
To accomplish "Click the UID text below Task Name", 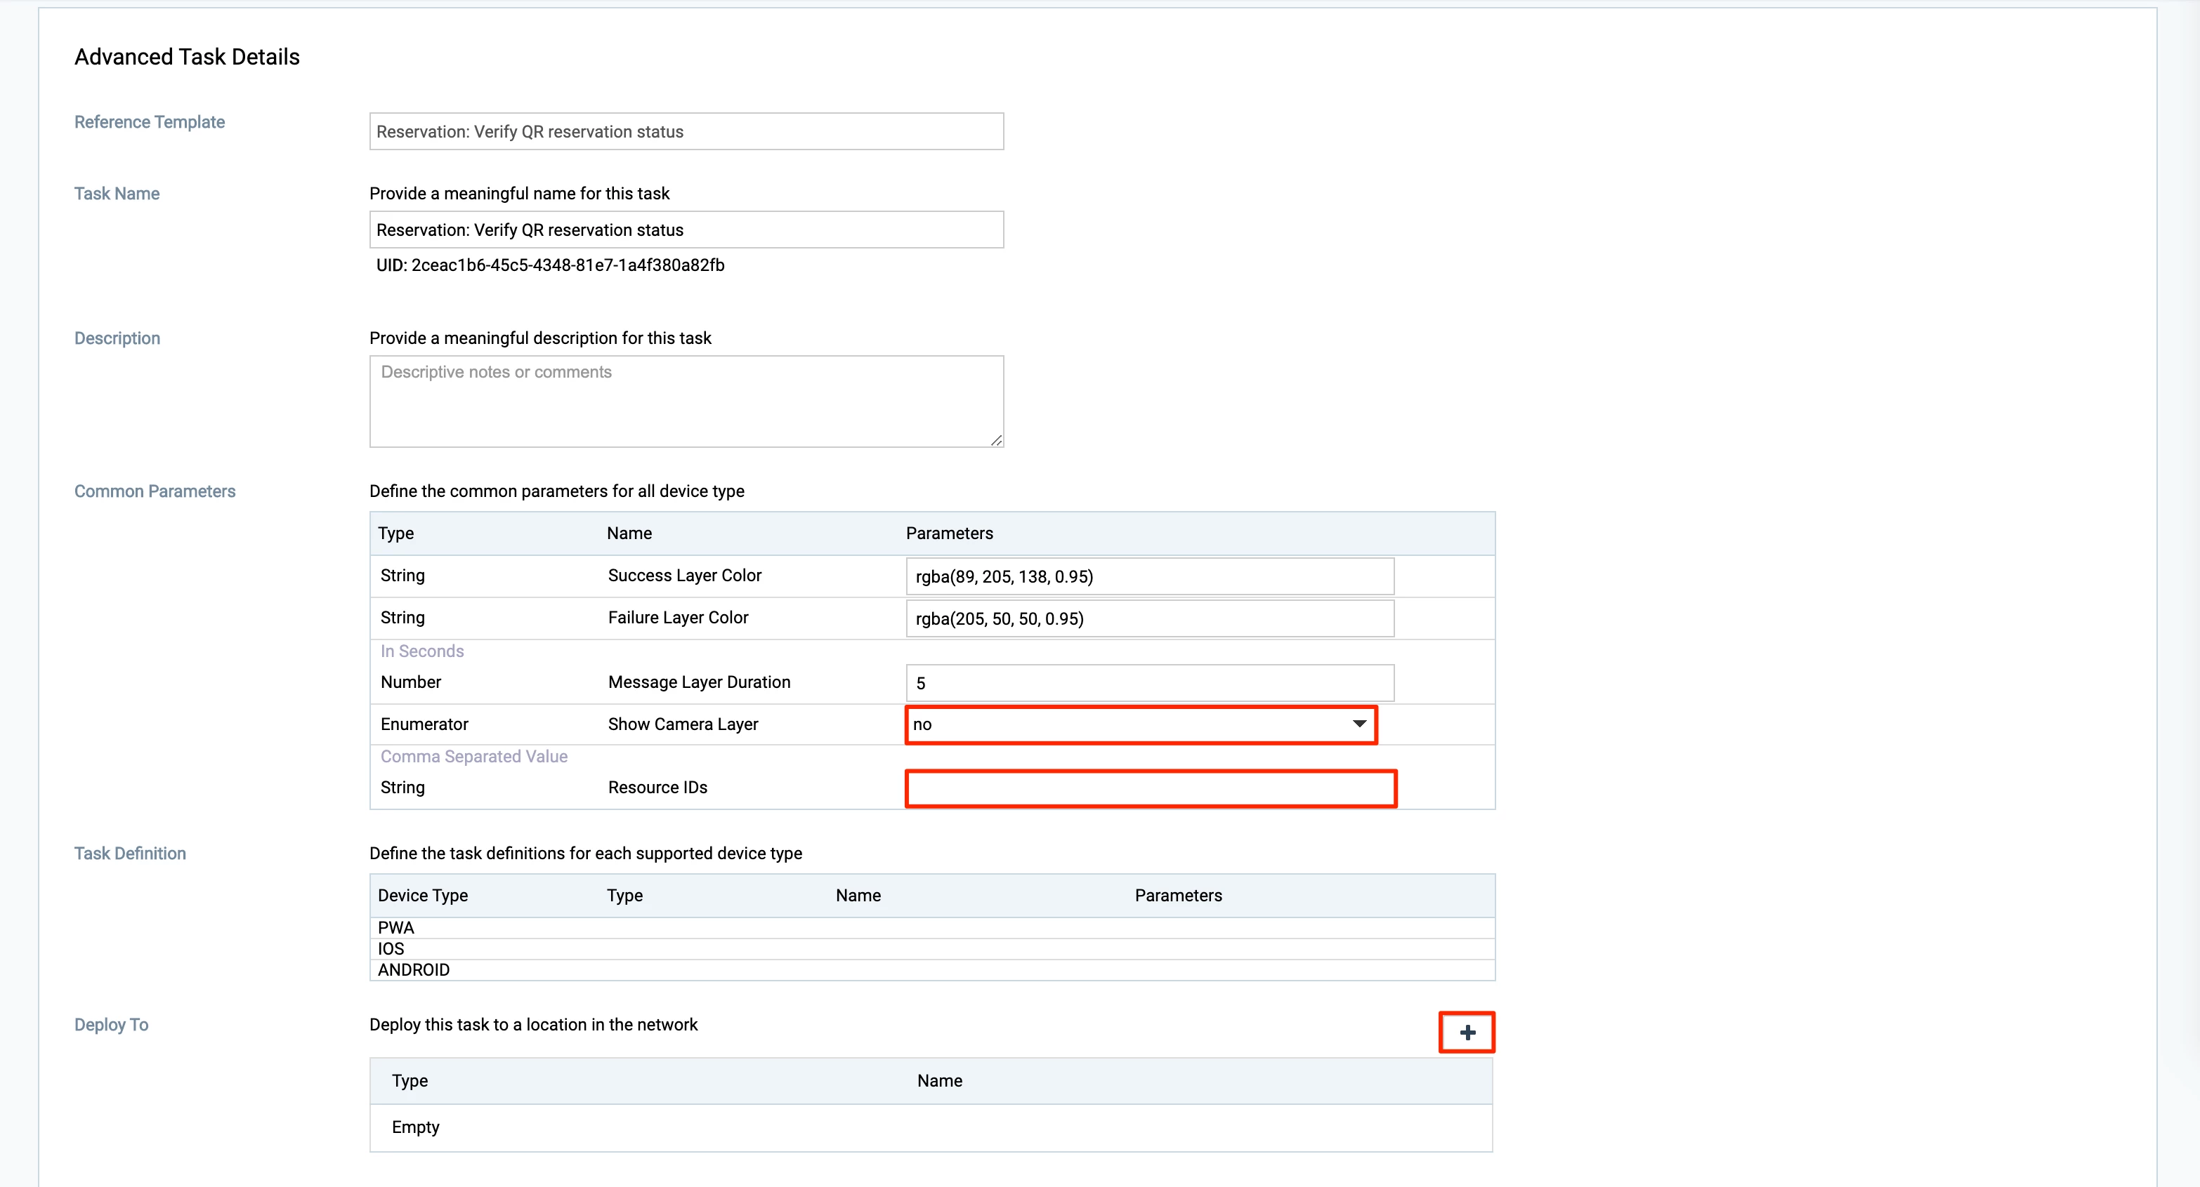I will pyautogui.click(x=550, y=265).
